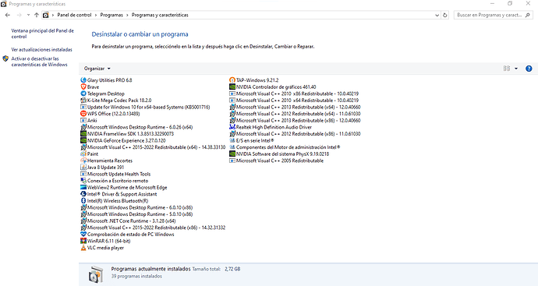Open the help question mark icon

point(529,69)
